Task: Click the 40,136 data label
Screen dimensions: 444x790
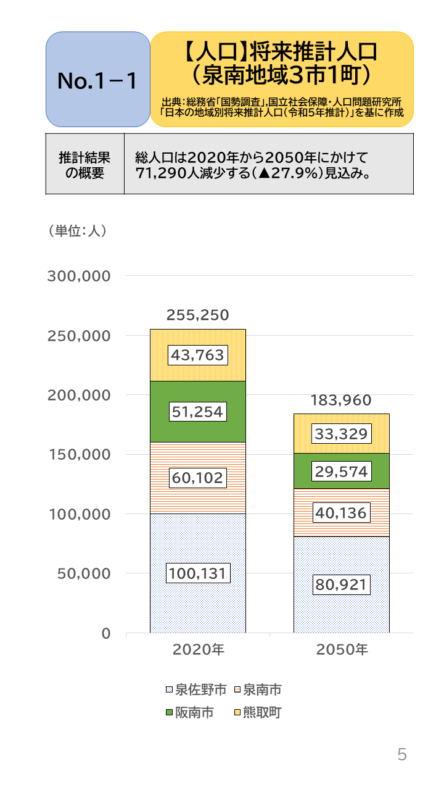Action: [342, 512]
